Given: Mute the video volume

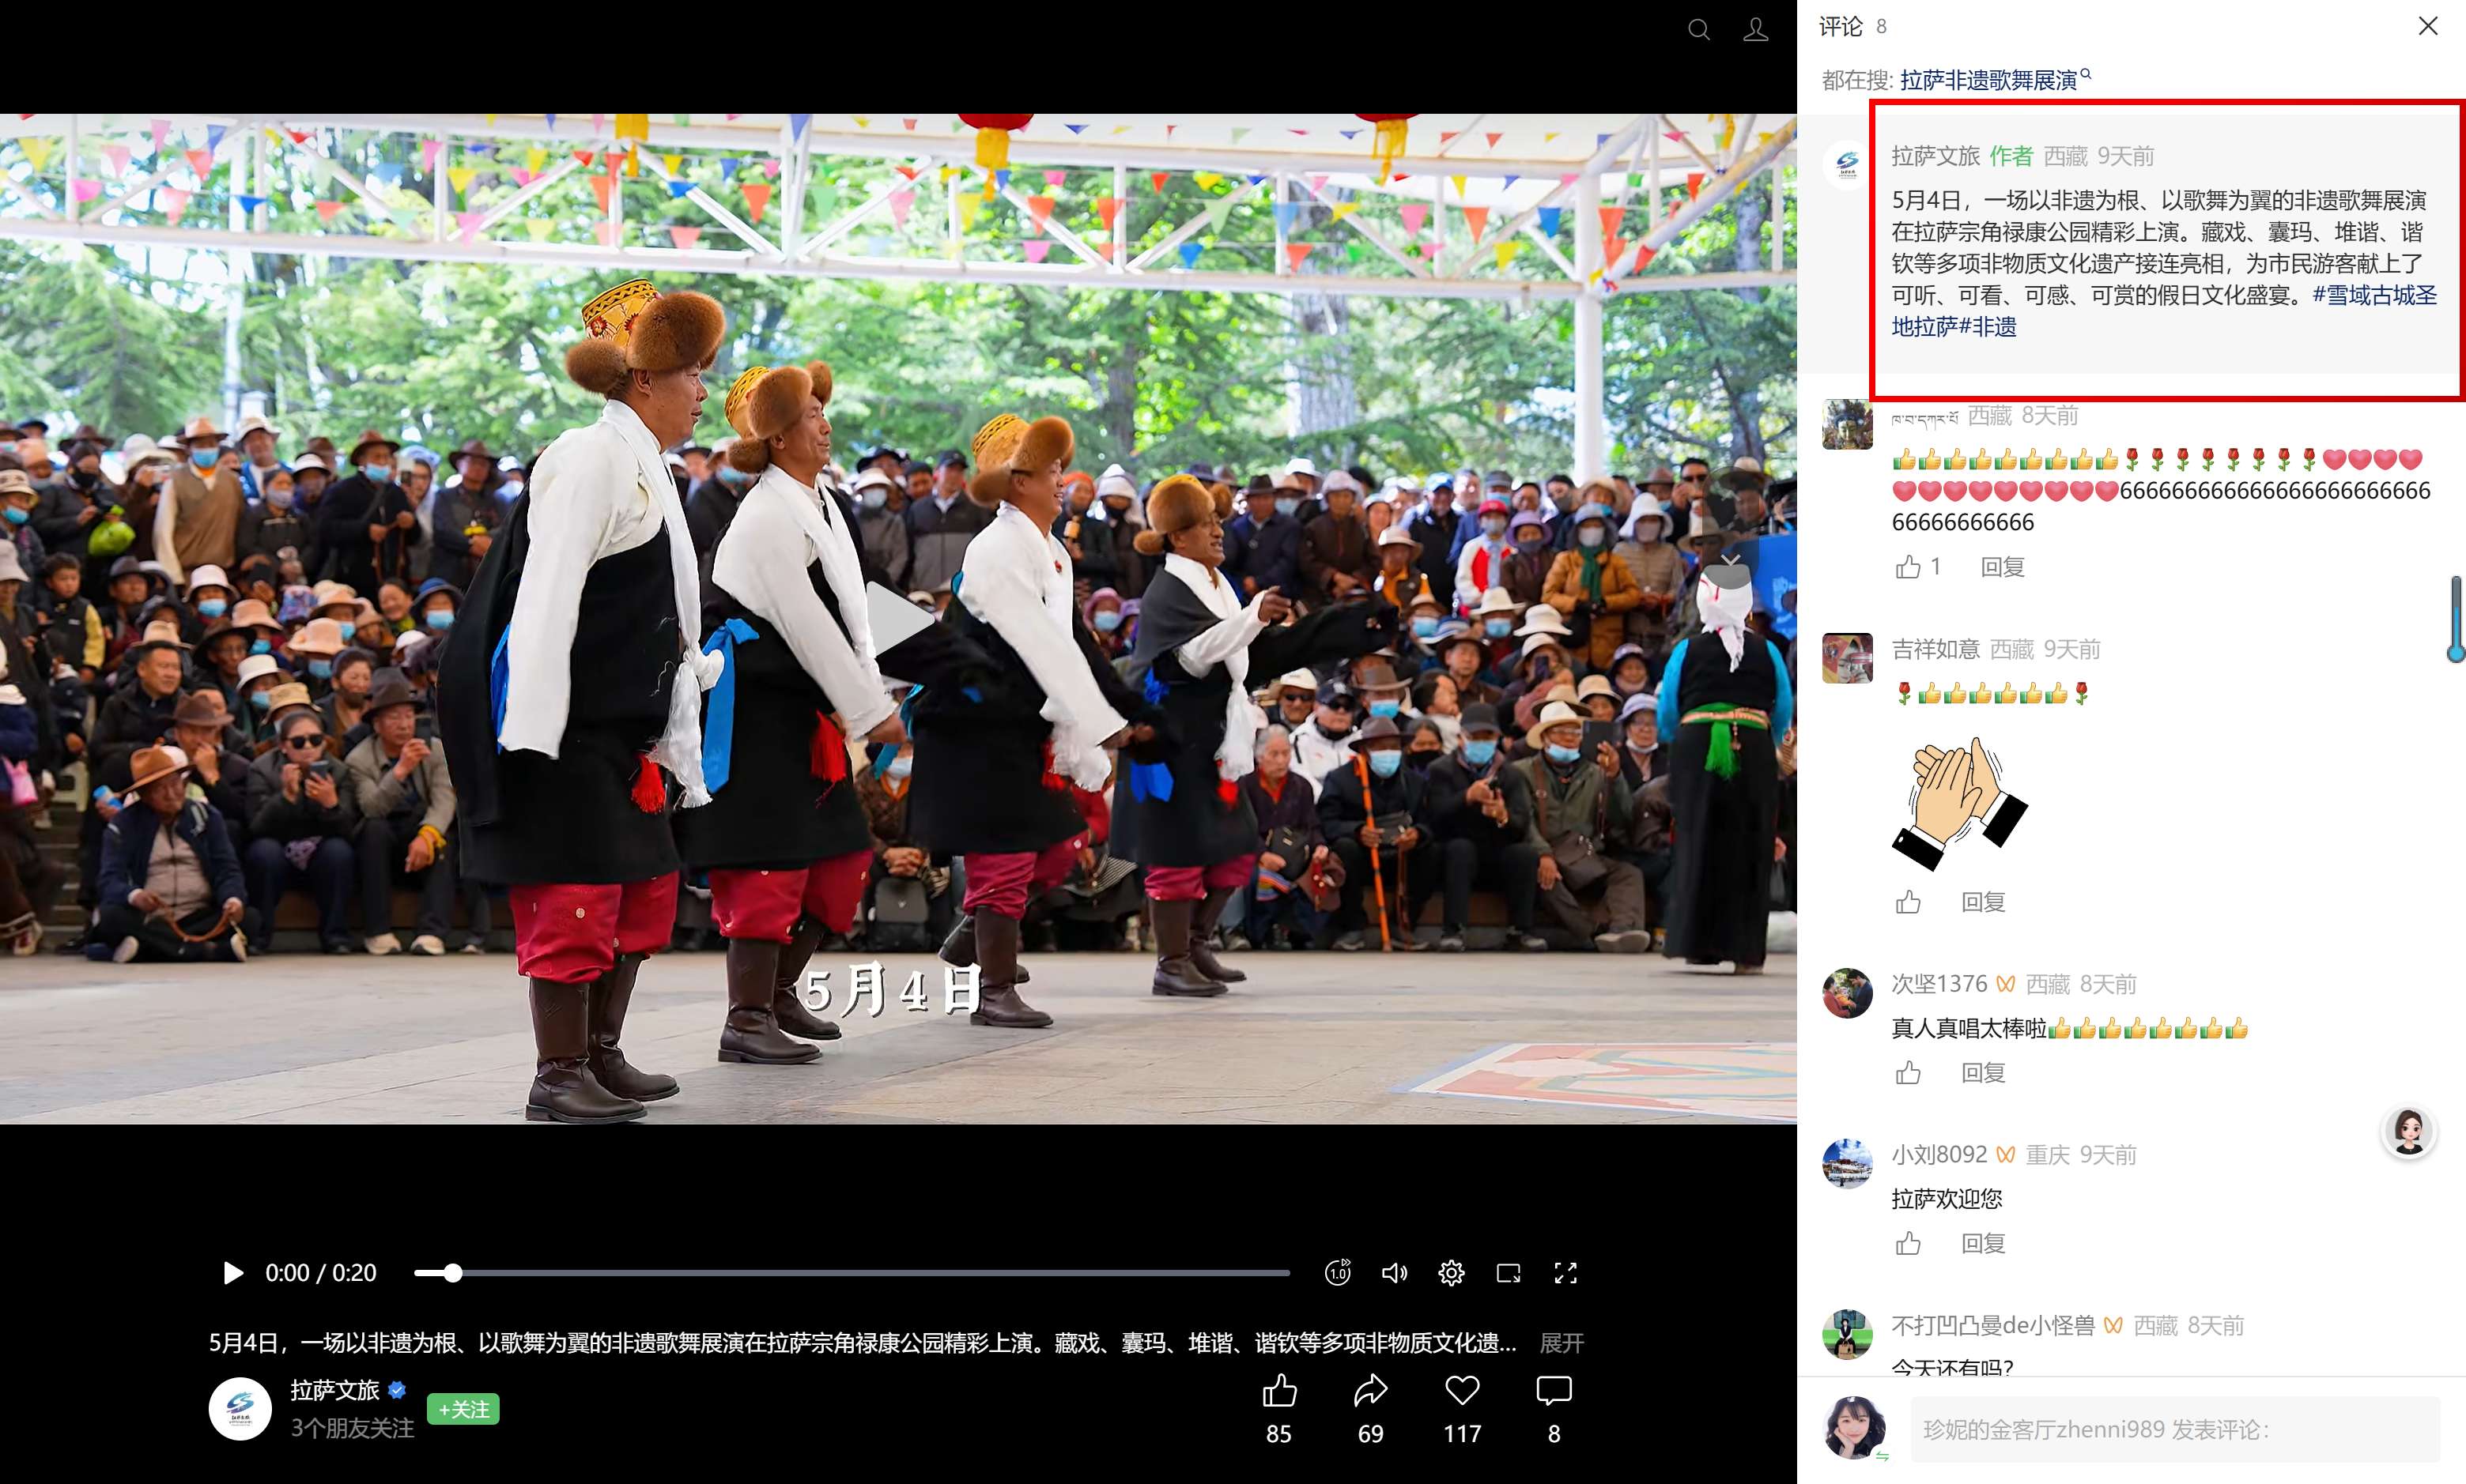Looking at the screenshot, I should 1394,1272.
